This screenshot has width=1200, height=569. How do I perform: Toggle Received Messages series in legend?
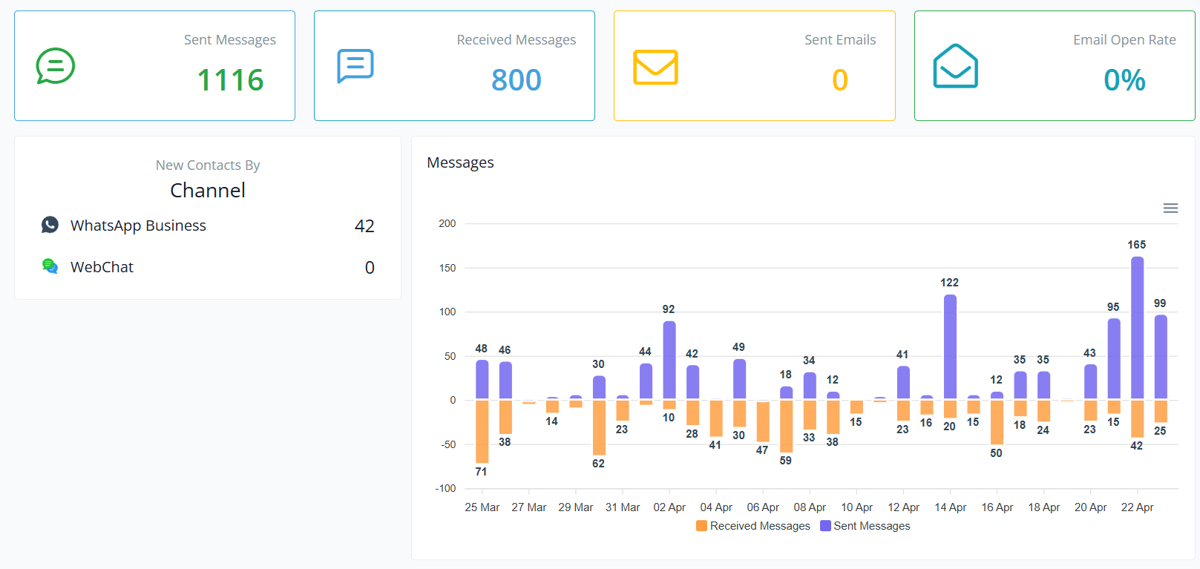760,526
